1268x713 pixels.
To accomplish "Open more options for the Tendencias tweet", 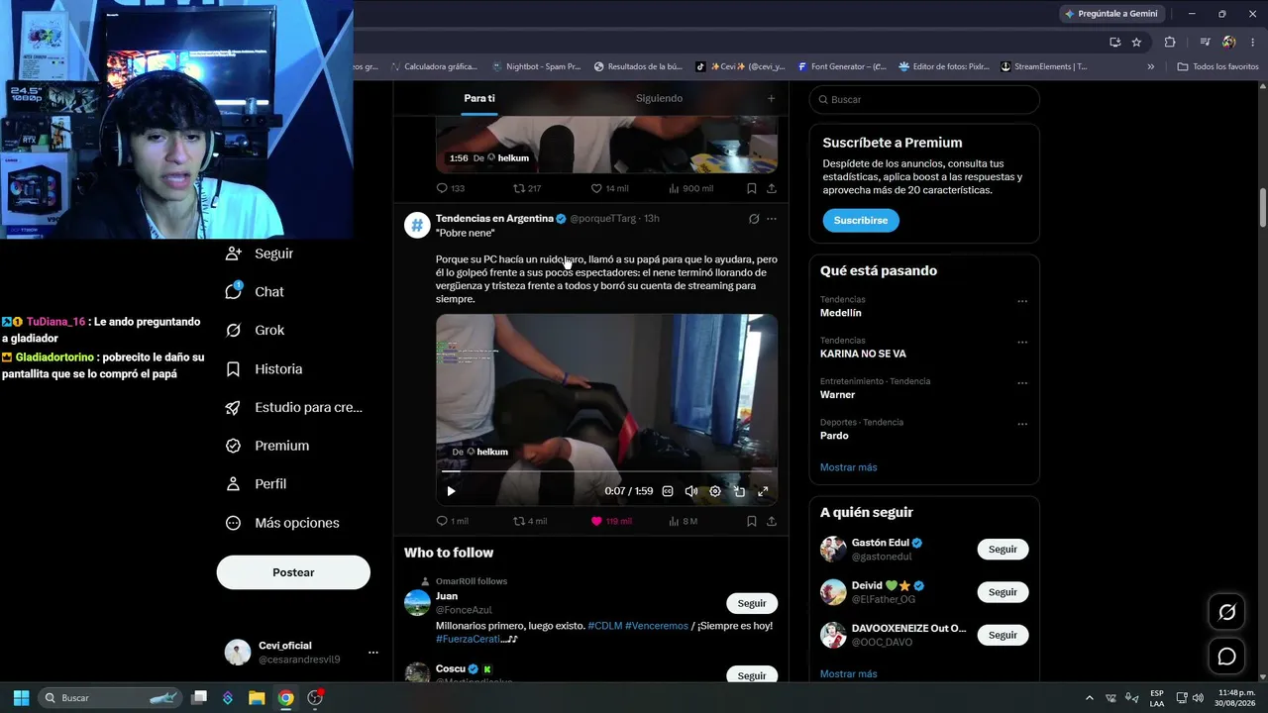I will [772, 219].
